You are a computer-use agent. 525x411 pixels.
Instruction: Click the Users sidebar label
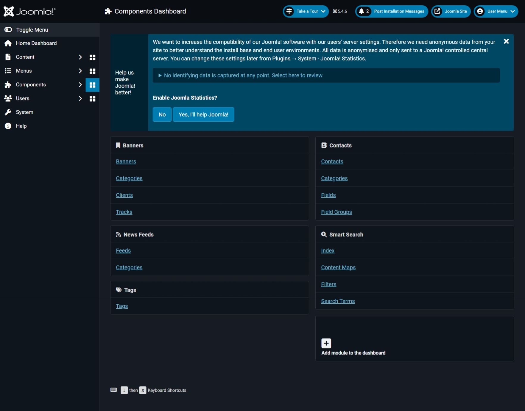(23, 98)
